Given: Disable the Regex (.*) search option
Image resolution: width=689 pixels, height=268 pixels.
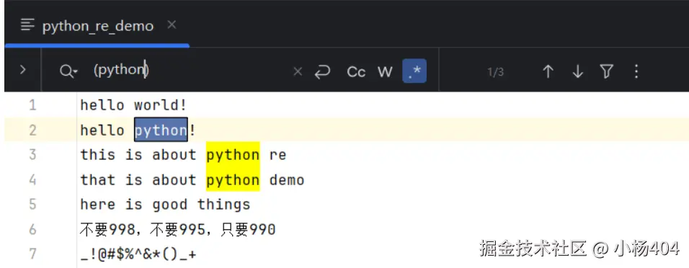Looking at the screenshot, I should click(414, 71).
